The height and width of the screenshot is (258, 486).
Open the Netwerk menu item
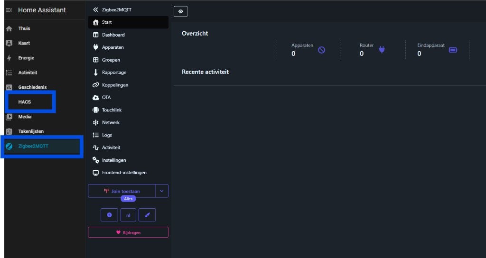click(x=128, y=123)
